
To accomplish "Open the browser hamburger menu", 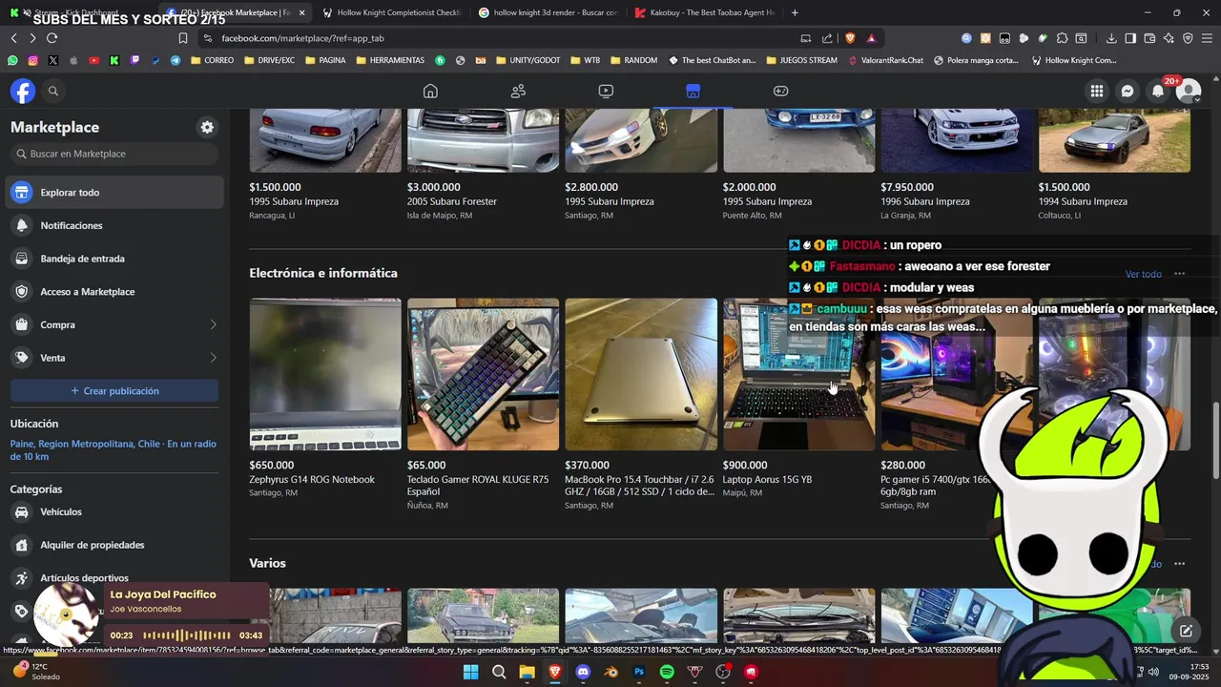I will [1208, 38].
